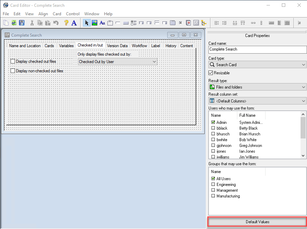Open the Control menu
The width and height of the screenshot is (307, 229).
pos(72,14)
